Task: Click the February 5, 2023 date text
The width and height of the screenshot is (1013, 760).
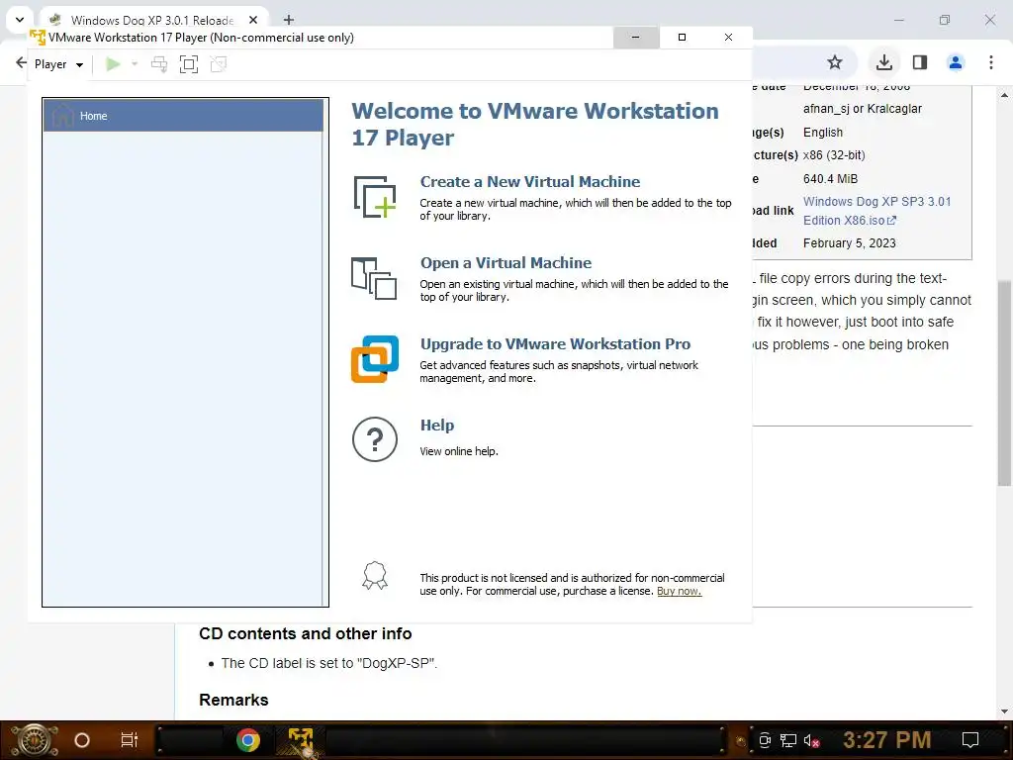Action: pos(850,243)
